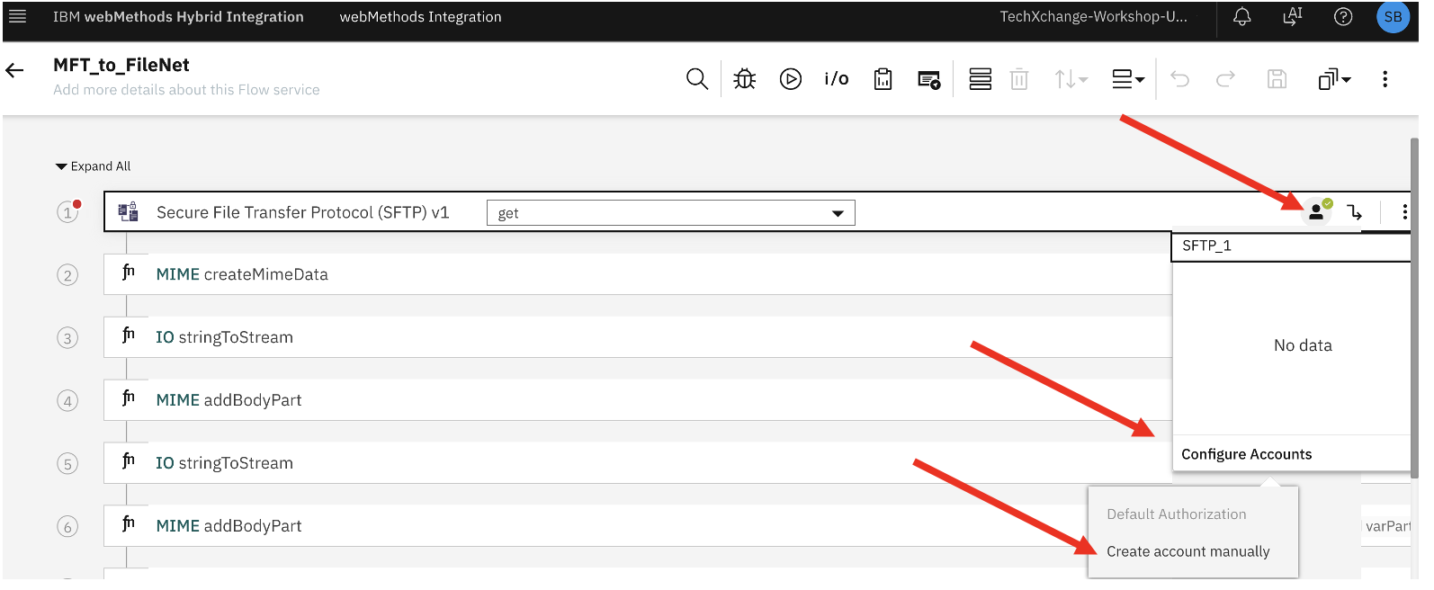Click IBM webMethods Hybrid Integration title
1434x590 pixels.
pyautogui.click(x=178, y=17)
